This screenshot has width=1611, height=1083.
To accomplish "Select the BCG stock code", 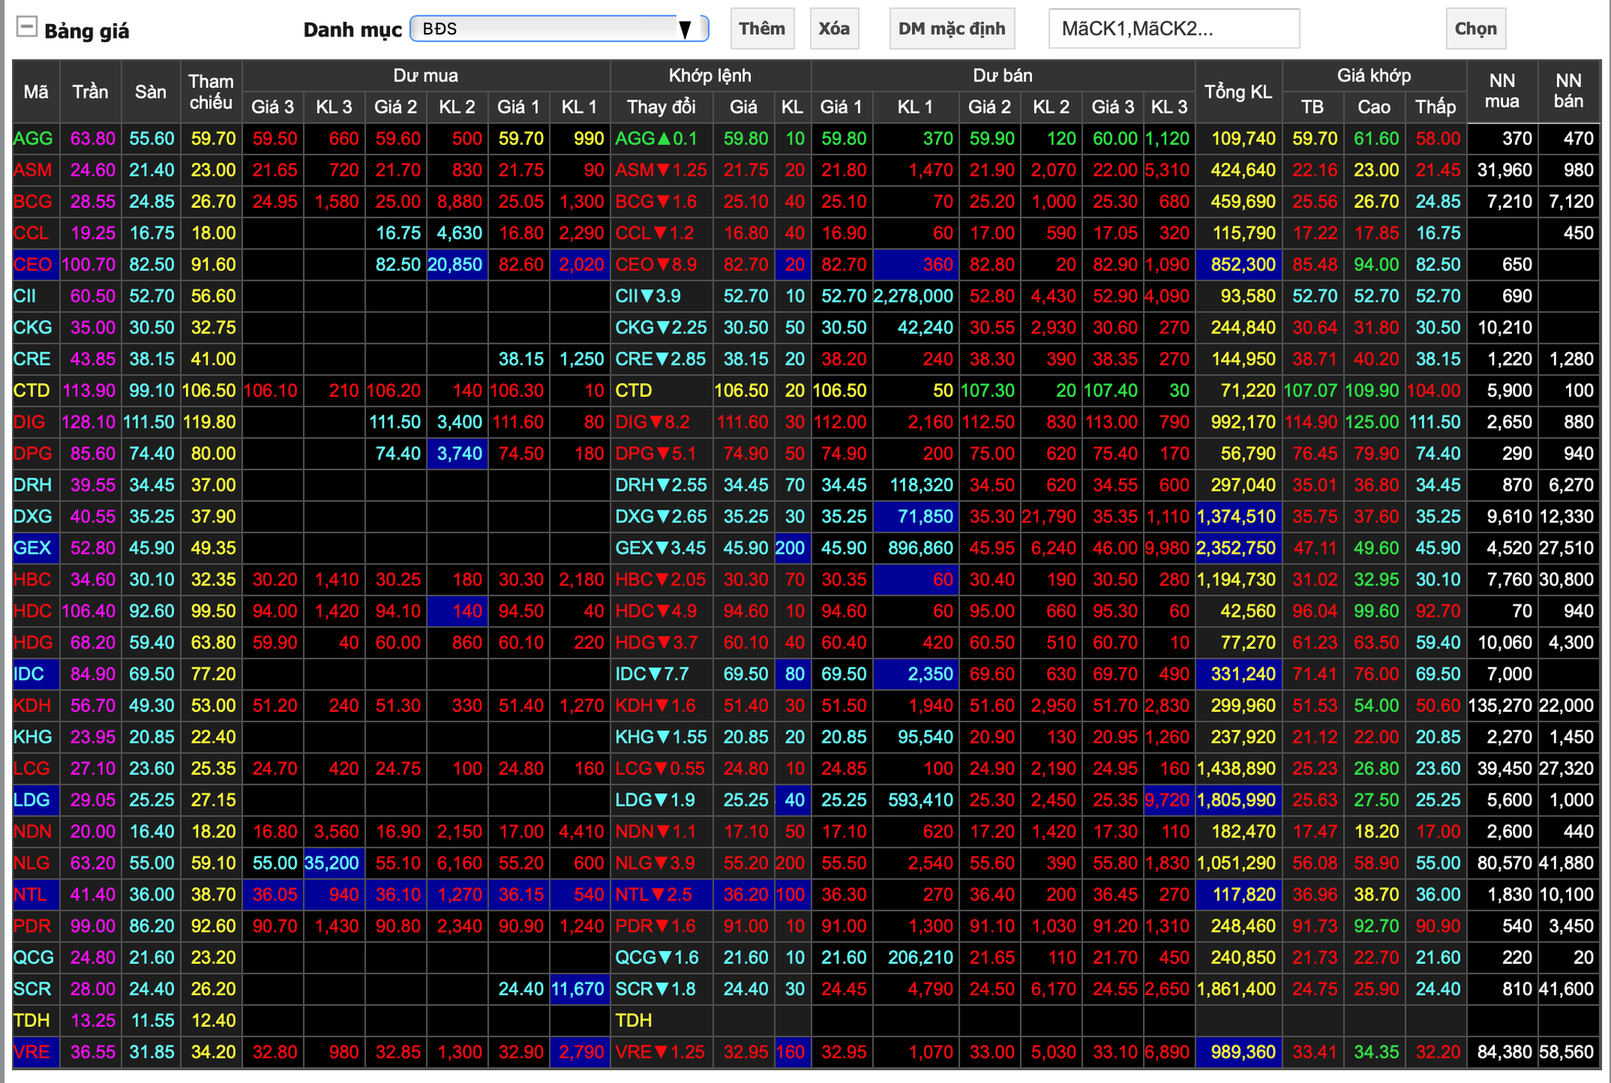I will pos(33,201).
